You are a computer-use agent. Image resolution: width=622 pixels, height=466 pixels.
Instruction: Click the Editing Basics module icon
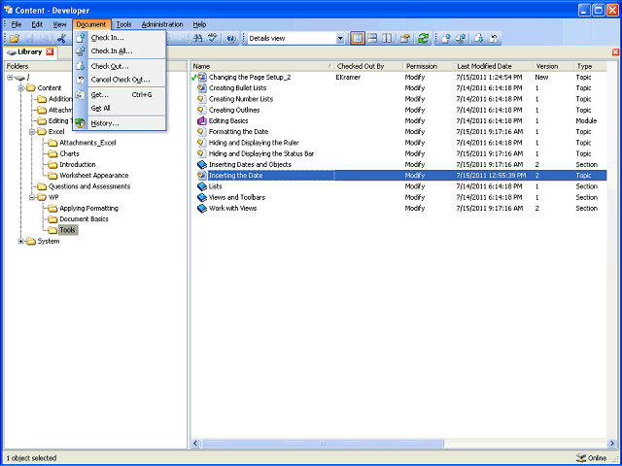202,120
